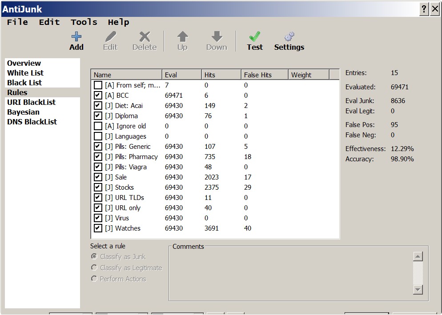
Task: Uncheck the BCC rule checkbox
Action: pyautogui.click(x=98, y=95)
